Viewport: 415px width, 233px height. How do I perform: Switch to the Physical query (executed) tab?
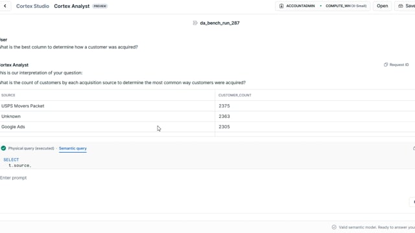pyautogui.click(x=31, y=148)
